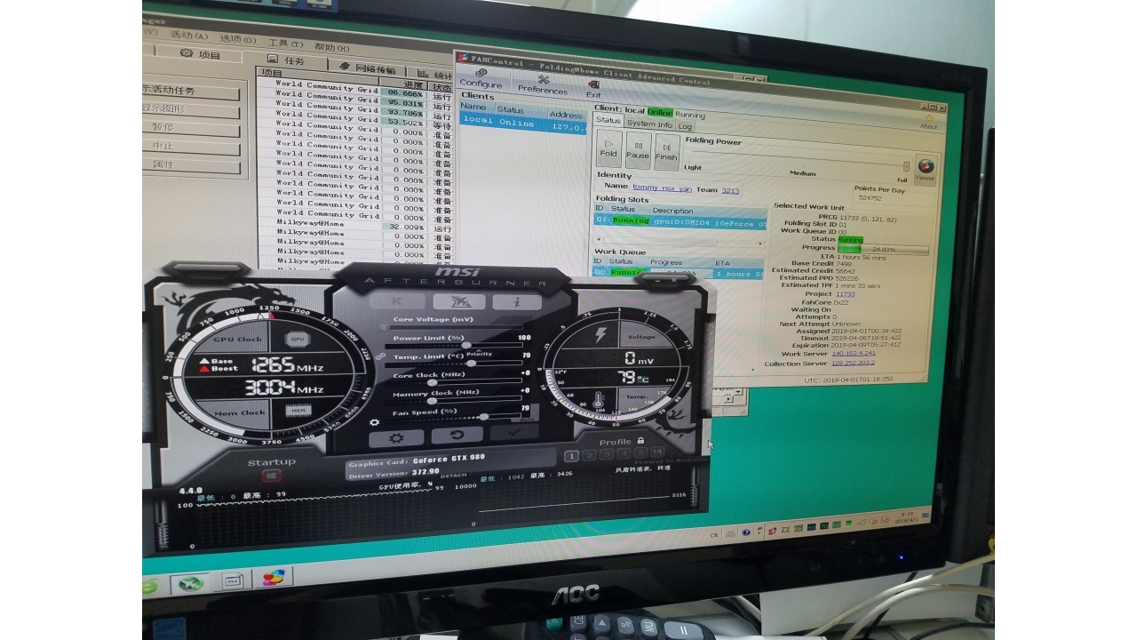Toggle the link icon between power and temp limits

tap(381, 356)
